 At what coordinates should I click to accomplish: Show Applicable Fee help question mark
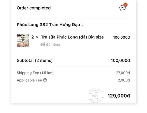(x=45, y=80)
